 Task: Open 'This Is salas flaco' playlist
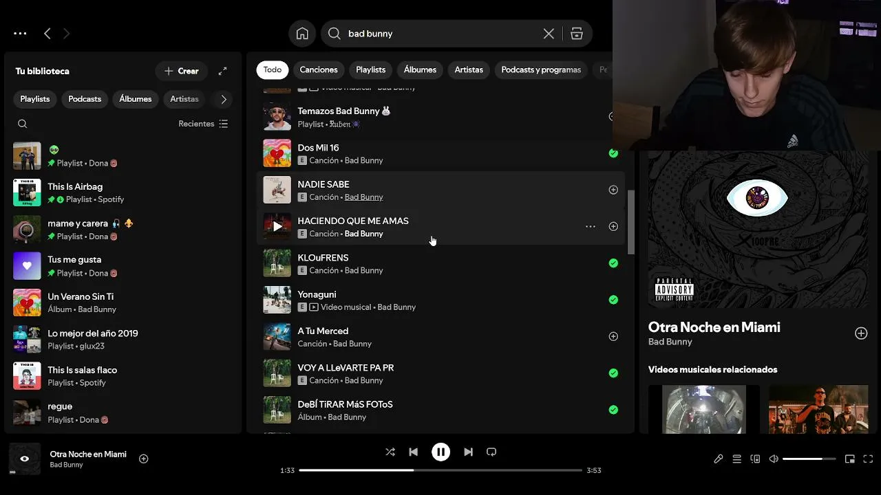[123, 376]
